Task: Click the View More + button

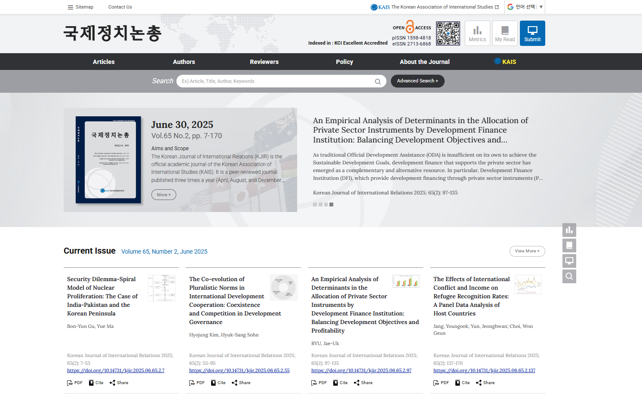Action: [527, 251]
